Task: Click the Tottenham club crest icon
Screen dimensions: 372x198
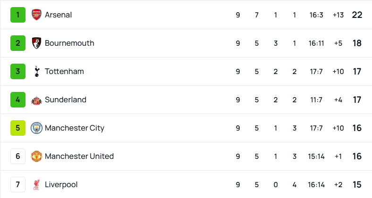Action: pyautogui.click(x=36, y=71)
